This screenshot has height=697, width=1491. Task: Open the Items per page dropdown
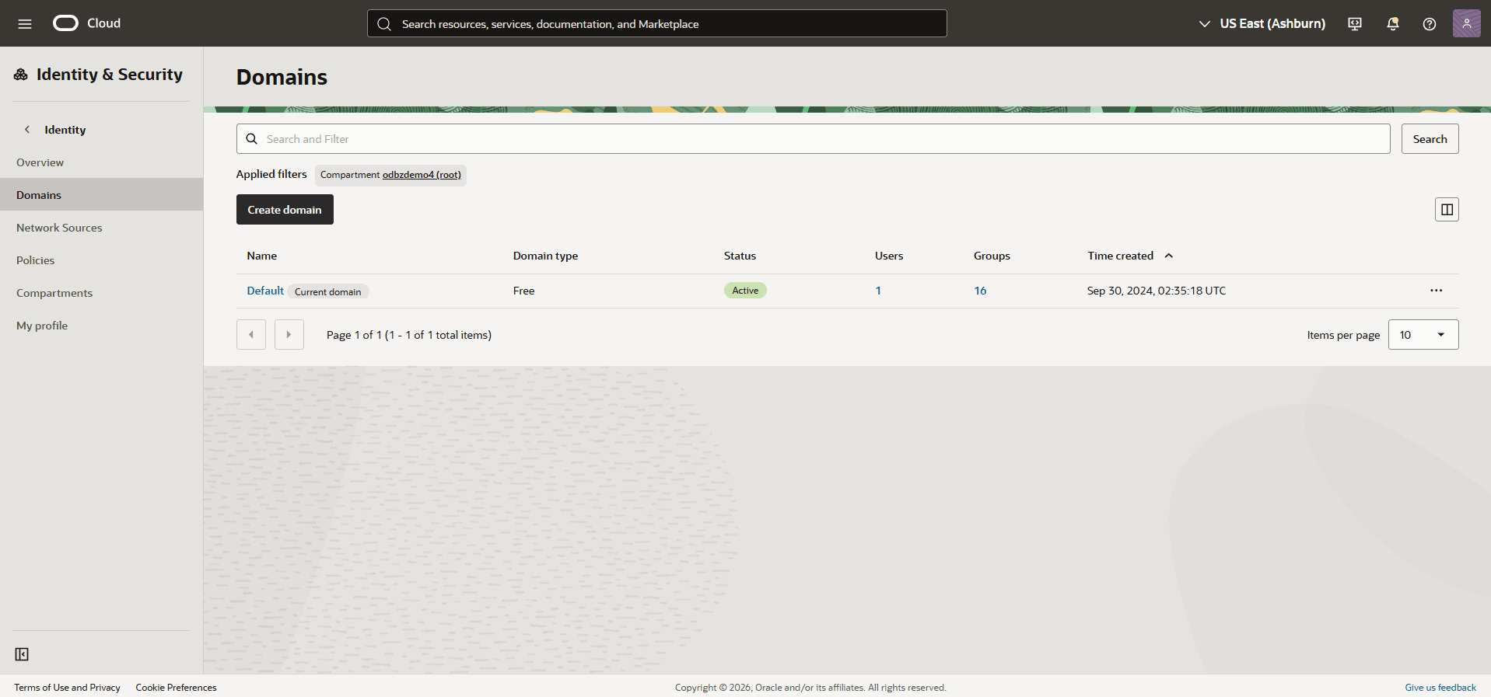point(1423,335)
